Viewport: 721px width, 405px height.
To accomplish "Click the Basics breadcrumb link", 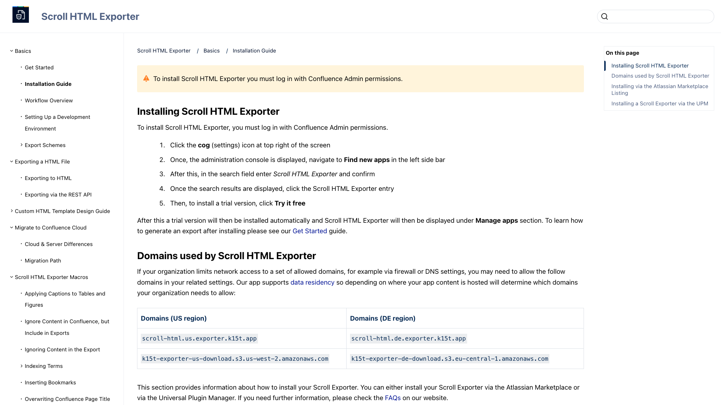I will 211,51.
